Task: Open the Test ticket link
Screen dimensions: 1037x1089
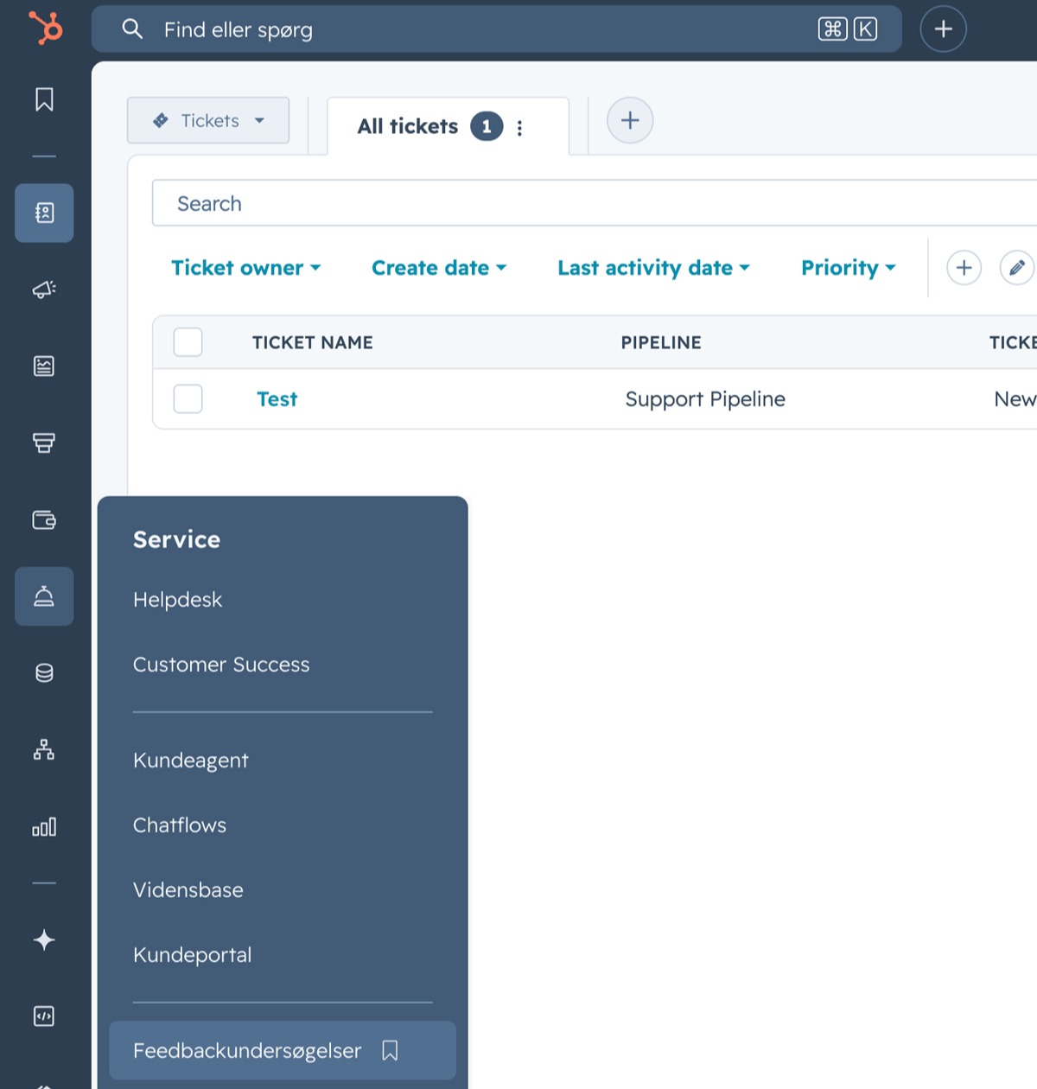Action: click(x=277, y=399)
